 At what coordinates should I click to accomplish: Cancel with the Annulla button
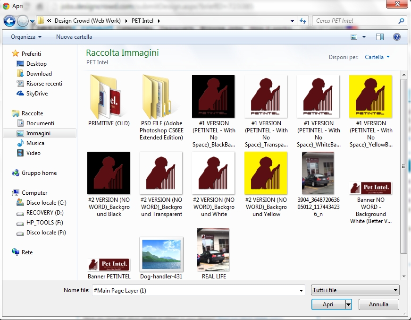point(378,304)
